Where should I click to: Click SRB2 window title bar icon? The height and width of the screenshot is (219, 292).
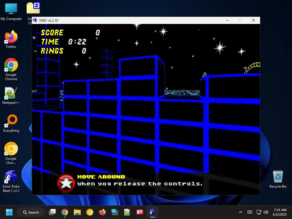tap(35, 20)
